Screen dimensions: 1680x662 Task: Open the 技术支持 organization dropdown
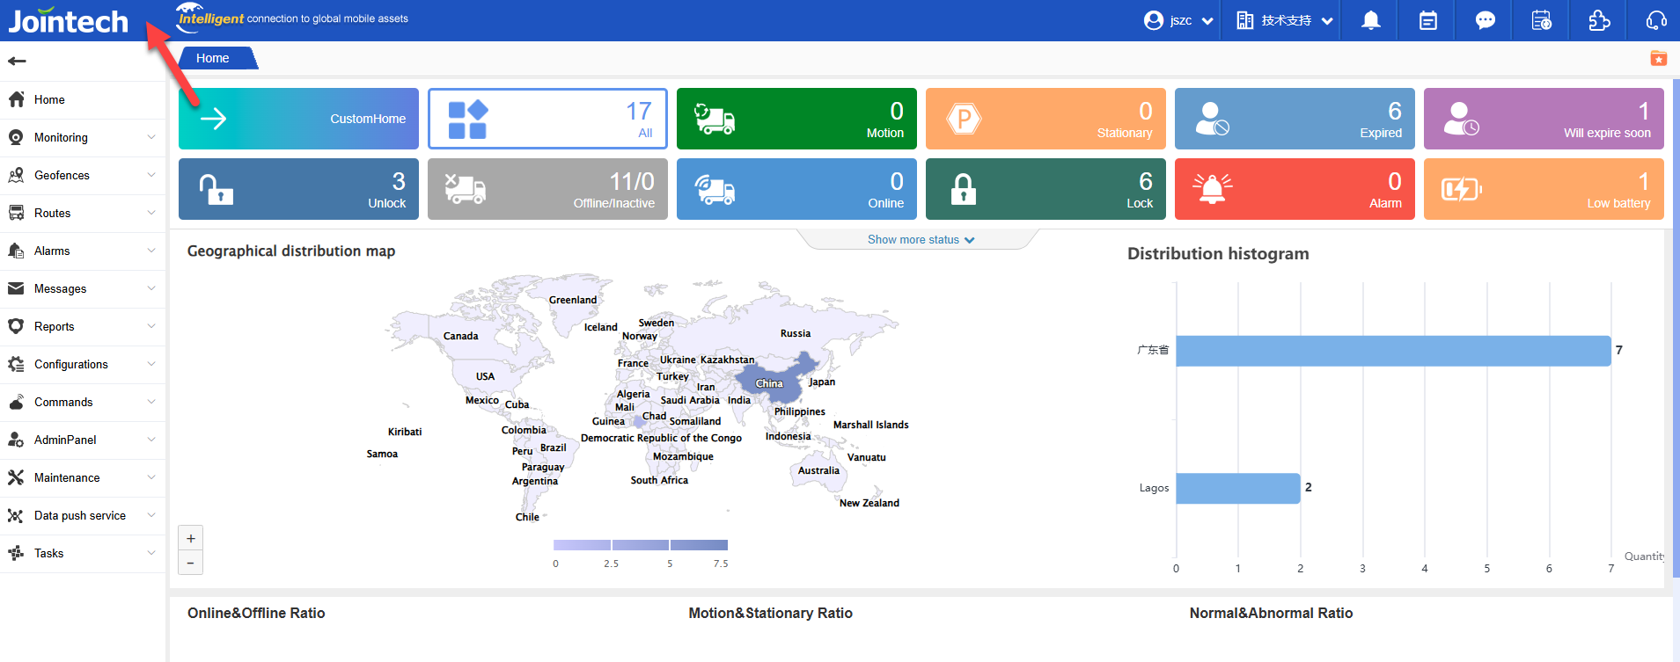click(1284, 20)
